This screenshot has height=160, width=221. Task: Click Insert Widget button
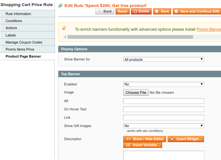186,139
